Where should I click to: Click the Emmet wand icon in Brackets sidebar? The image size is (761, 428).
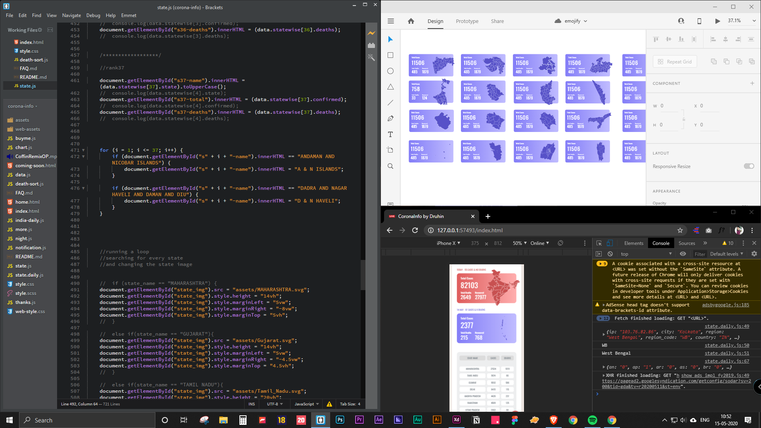[371, 57]
